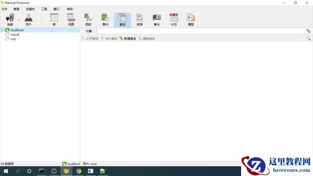Open the dropdown arrow beside Connection

pyautogui.click(x=19, y=20)
